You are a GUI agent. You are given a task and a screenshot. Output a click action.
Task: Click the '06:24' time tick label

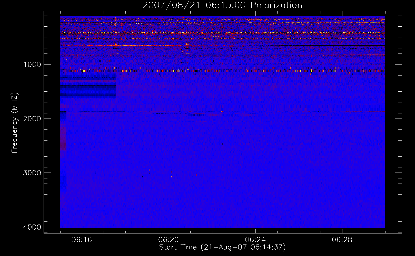(x=255, y=240)
